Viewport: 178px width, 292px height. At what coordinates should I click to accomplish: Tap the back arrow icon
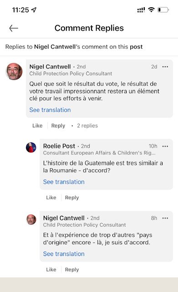tap(14, 28)
